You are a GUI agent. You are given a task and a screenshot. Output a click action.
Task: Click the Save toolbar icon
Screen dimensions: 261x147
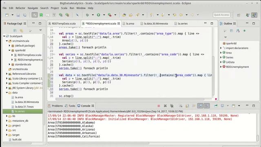tap(18, 15)
